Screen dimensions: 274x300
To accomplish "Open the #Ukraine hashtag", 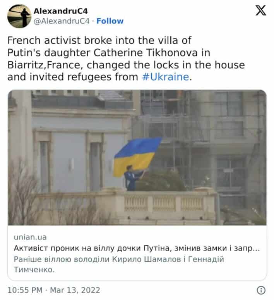I will pyautogui.click(x=166, y=77).
